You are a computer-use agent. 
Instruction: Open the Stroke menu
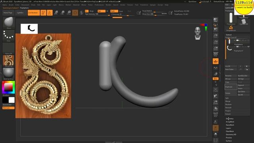pos(123,5)
